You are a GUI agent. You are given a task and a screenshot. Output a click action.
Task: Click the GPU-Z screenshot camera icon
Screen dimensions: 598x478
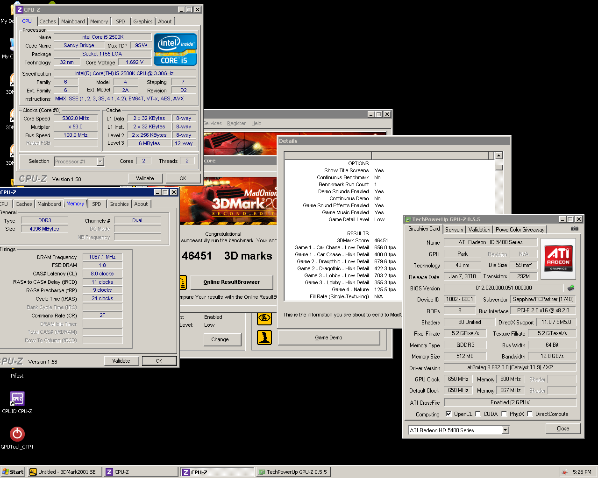click(575, 229)
